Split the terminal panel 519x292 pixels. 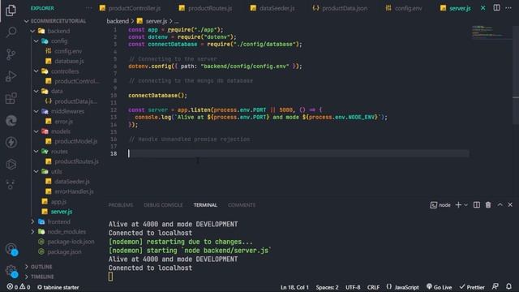(x=477, y=205)
